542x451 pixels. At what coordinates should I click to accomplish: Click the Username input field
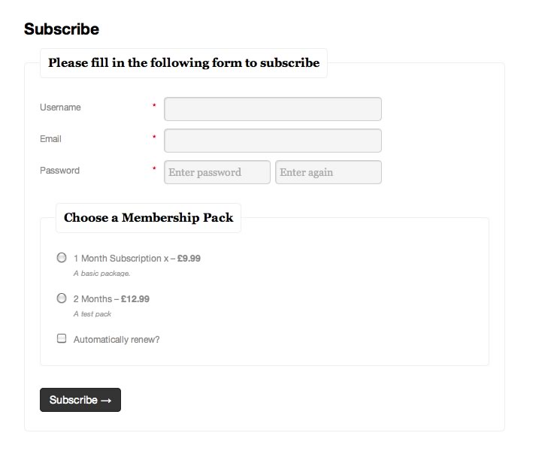point(272,109)
